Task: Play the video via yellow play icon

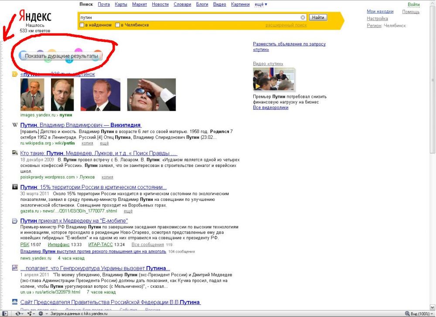Action: (x=258, y=86)
